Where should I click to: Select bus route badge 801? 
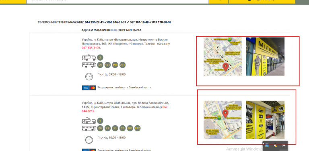(x=130, y=129)
